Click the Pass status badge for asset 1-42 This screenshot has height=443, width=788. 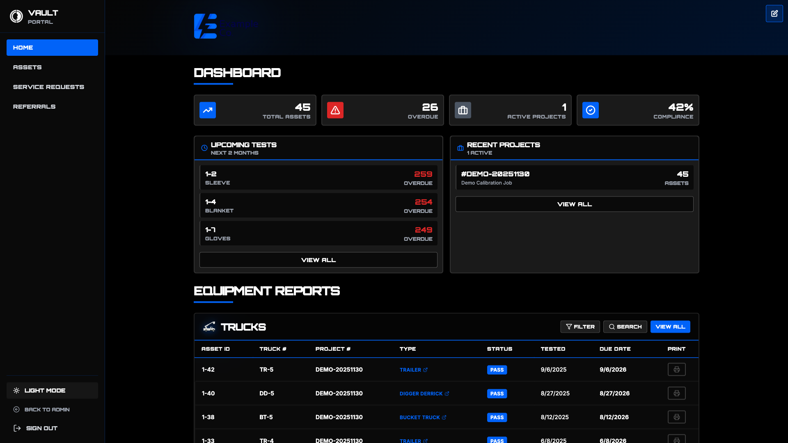point(497,370)
